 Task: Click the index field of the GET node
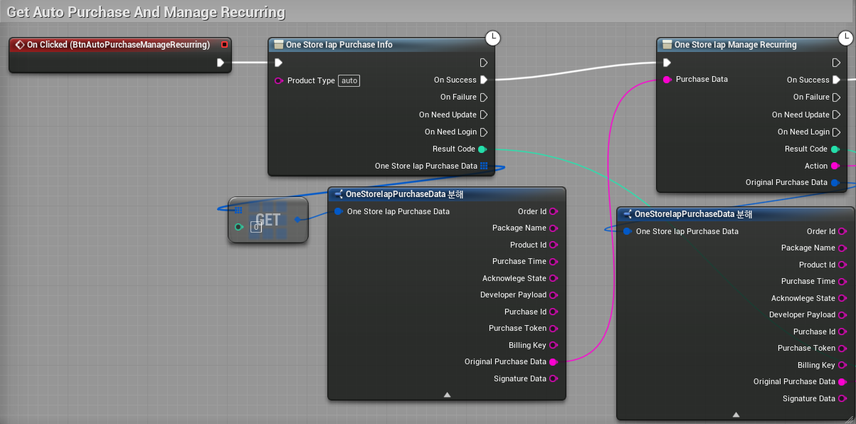pyautogui.click(x=256, y=228)
